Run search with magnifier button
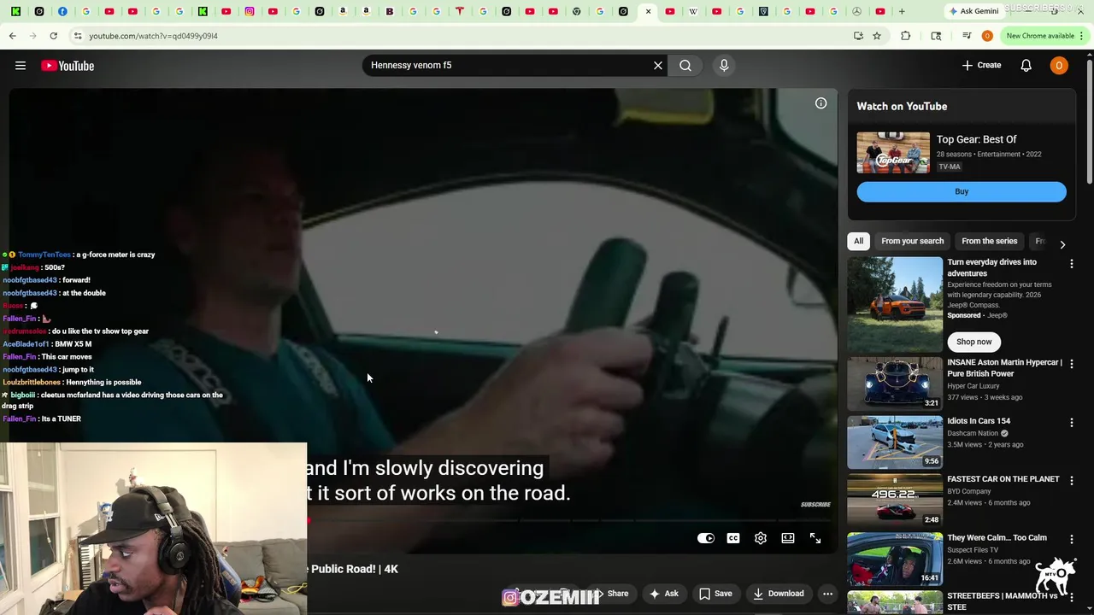The height and width of the screenshot is (615, 1094). (x=685, y=65)
